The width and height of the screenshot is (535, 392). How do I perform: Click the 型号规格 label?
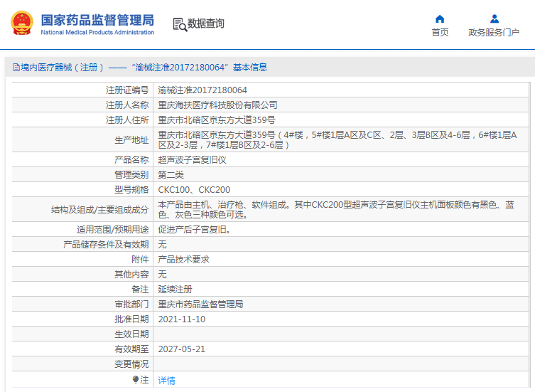click(x=131, y=190)
